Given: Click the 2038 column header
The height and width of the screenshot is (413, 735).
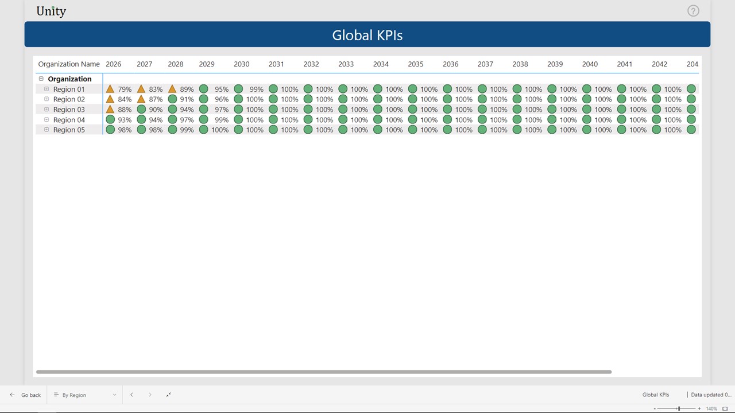Looking at the screenshot, I should (x=520, y=64).
